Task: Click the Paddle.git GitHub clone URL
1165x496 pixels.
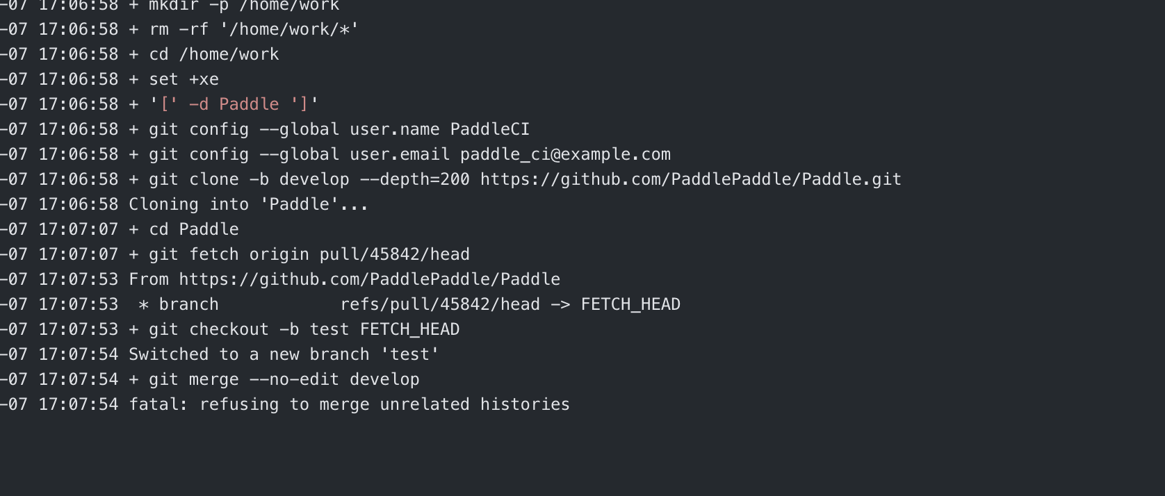Action: (690, 179)
